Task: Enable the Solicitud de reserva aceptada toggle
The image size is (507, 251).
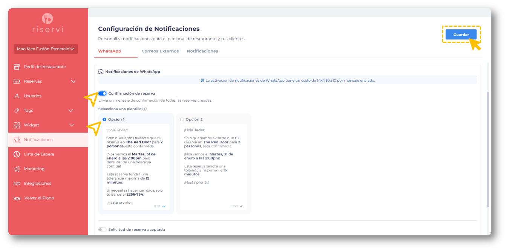Action: (102, 230)
